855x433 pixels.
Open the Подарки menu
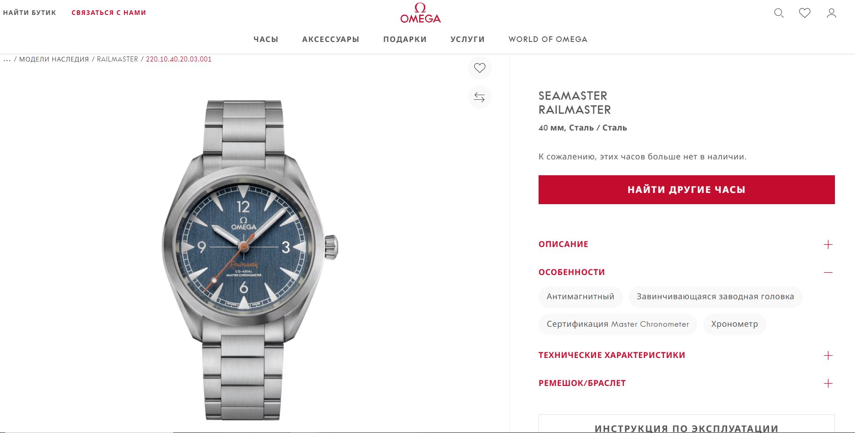[405, 39]
